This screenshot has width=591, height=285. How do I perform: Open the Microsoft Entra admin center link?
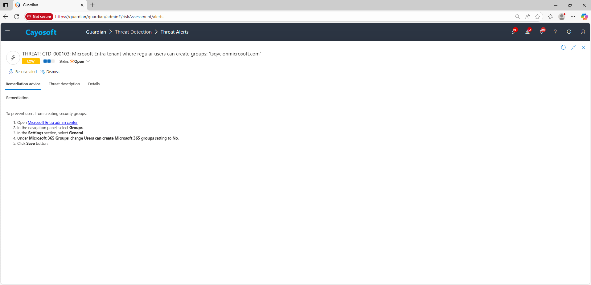pos(52,123)
